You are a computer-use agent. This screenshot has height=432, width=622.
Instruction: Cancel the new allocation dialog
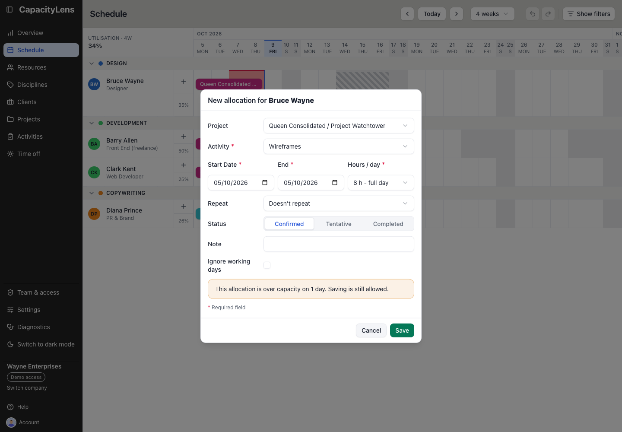pyautogui.click(x=371, y=330)
